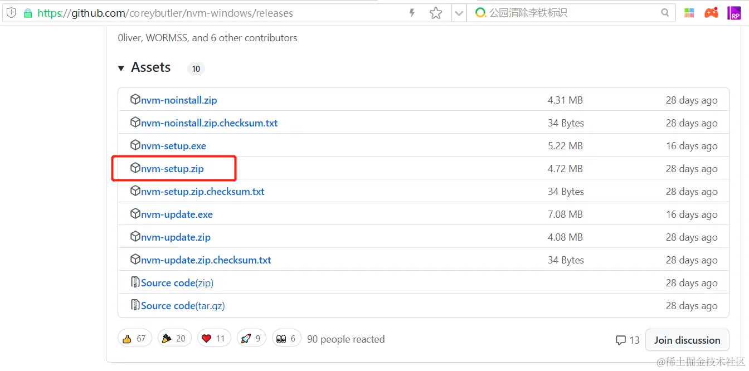The width and height of the screenshot is (749, 371).
Task: Open nvm-setup.zip.checksum.txt link
Action: (203, 192)
